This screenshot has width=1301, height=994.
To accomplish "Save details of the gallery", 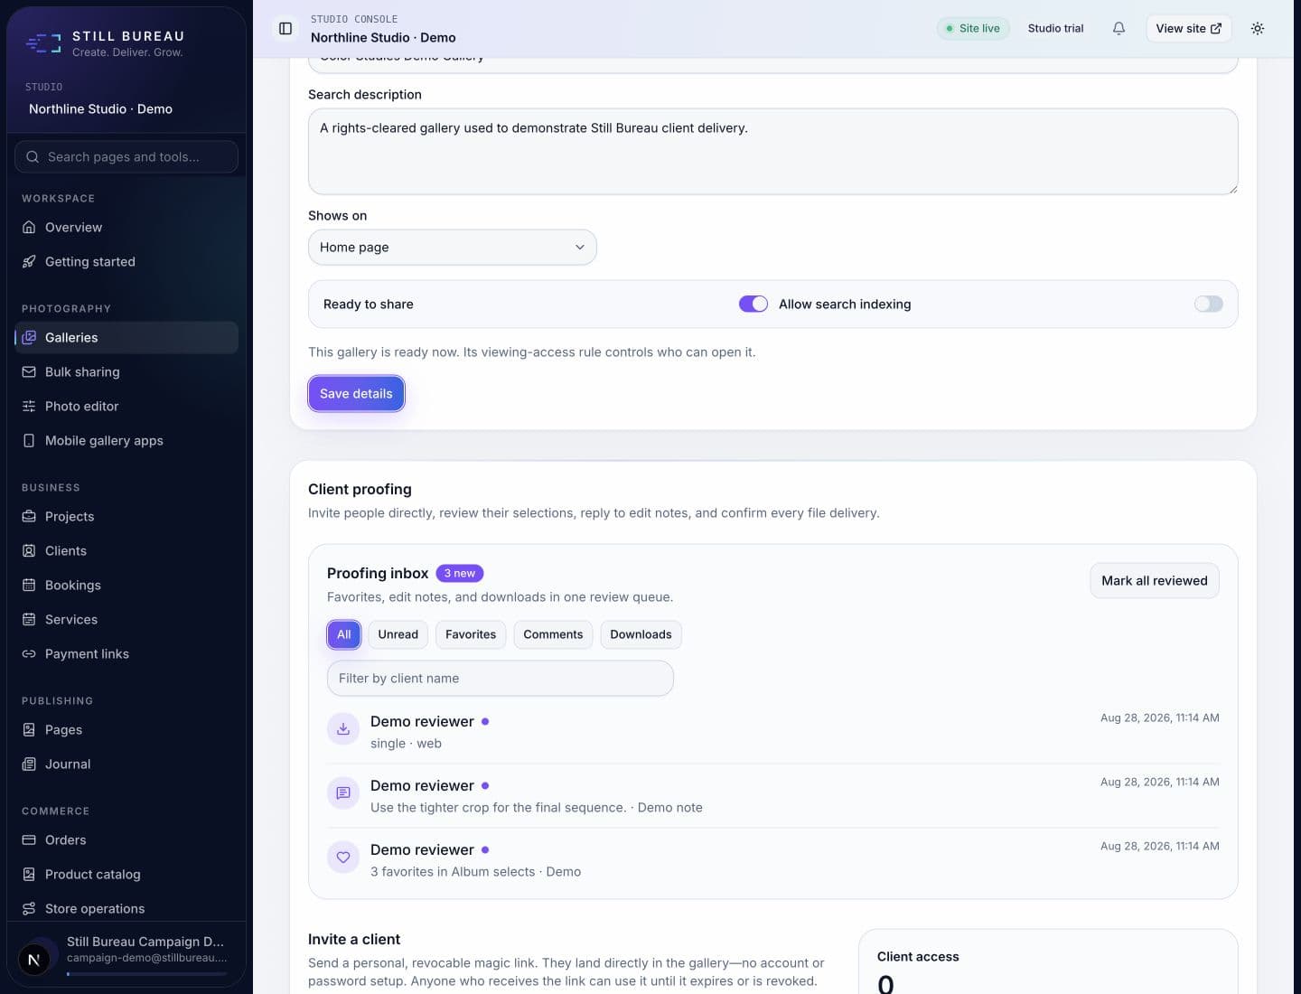I will (x=356, y=394).
